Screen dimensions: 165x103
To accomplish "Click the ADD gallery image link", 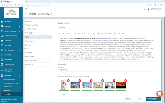I will pyautogui.click(x=64, y=95).
